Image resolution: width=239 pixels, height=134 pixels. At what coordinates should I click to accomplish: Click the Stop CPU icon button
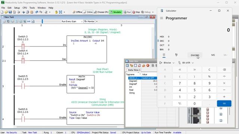click(x=136, y=12)
